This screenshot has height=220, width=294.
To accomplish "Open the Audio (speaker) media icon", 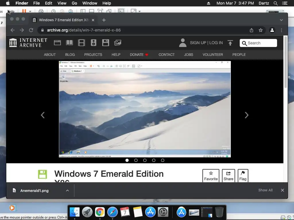I will (x=94, y=43).
